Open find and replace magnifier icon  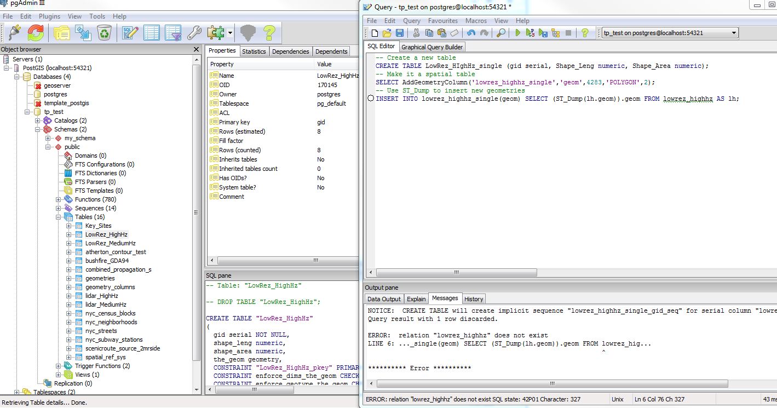pos(500,33)
